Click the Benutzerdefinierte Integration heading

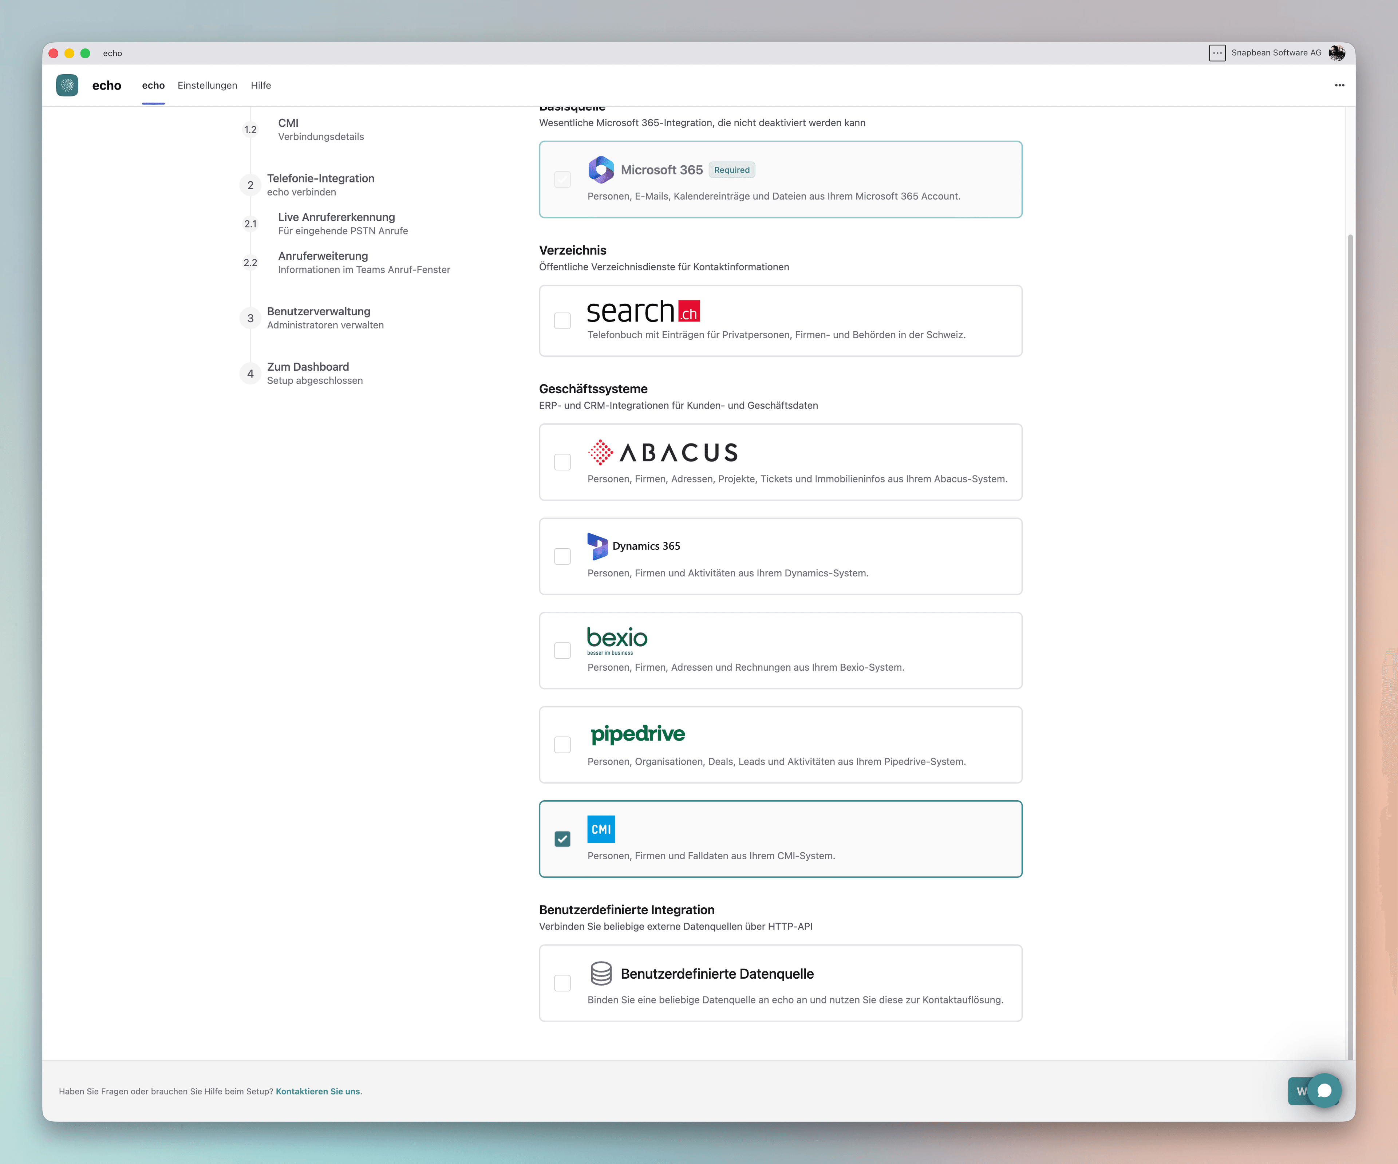[627, 910]
